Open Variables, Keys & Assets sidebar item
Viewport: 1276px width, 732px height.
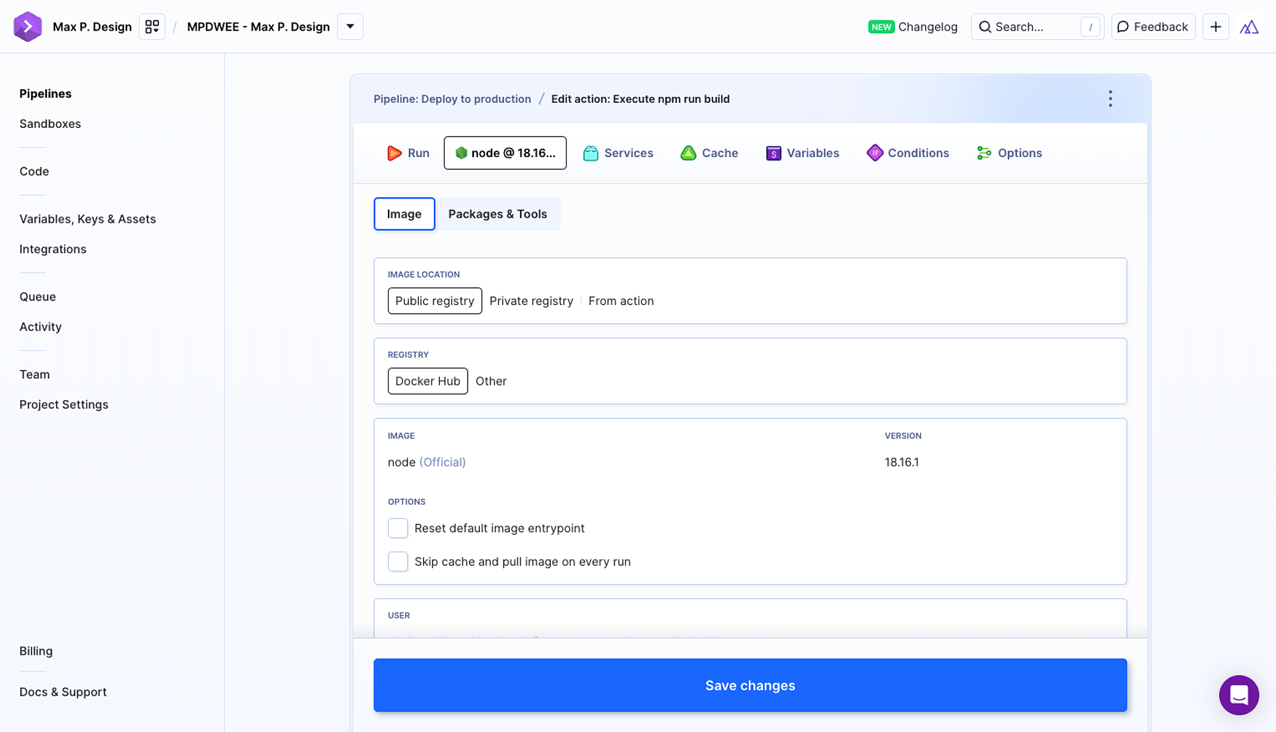[x=87, y=220]
